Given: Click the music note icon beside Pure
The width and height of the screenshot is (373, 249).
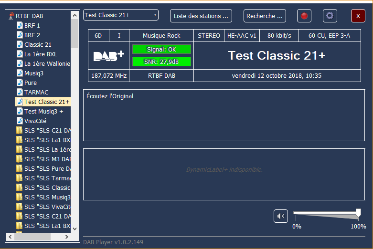Looking at the screenshot, I should click(x=20, y=83).
